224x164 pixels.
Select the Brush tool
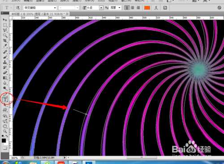[x=5, y=57]
